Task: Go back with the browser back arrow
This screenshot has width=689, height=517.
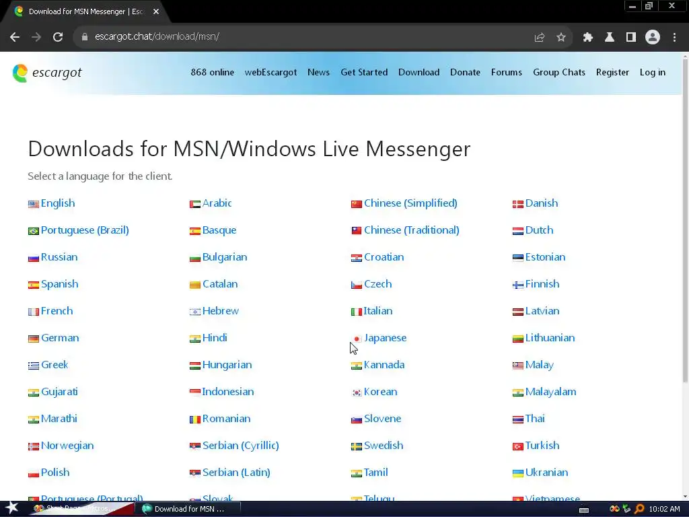Action: coord(15,37)
